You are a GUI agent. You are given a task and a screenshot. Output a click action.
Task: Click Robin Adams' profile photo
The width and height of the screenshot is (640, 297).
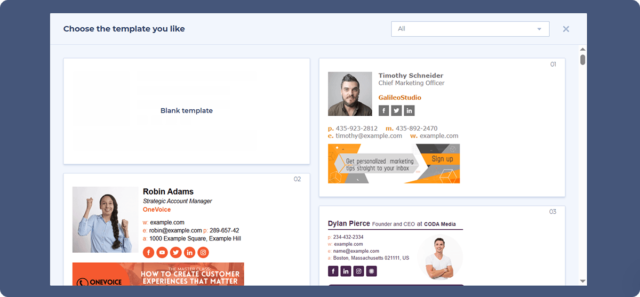coord(106,220)
